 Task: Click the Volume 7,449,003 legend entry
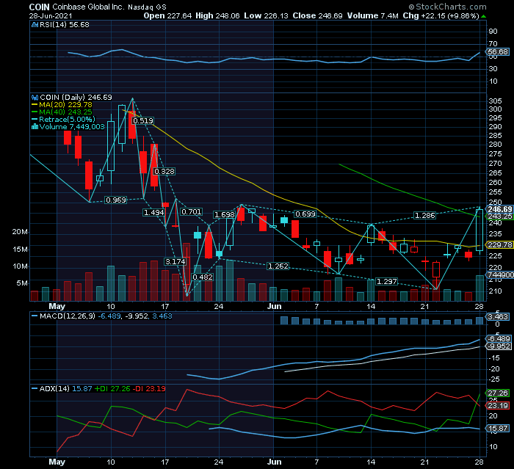pos(72,127)
